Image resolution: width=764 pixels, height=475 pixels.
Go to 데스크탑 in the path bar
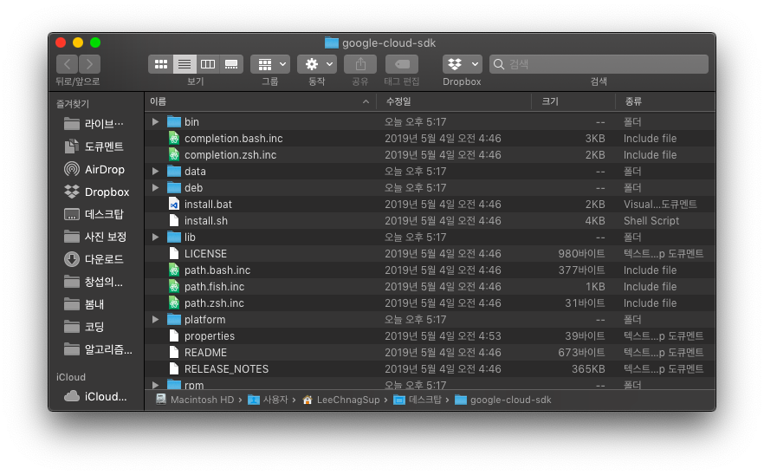[x=418, y=400]
